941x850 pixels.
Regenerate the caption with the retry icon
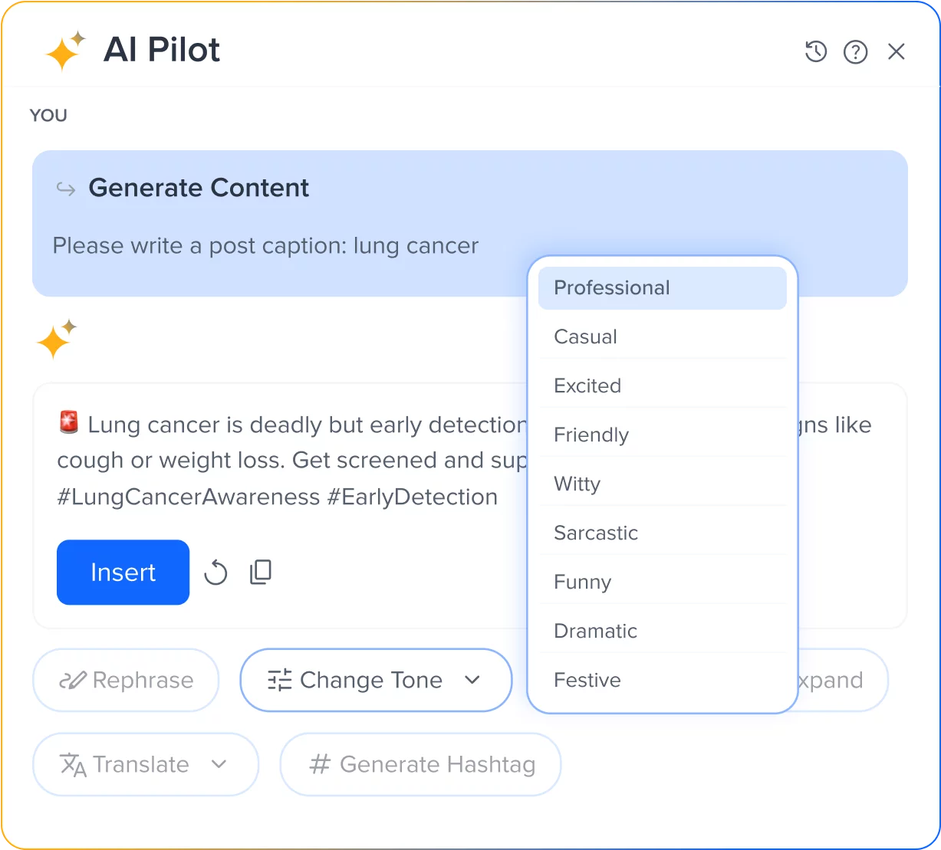(x=216, y=572)
